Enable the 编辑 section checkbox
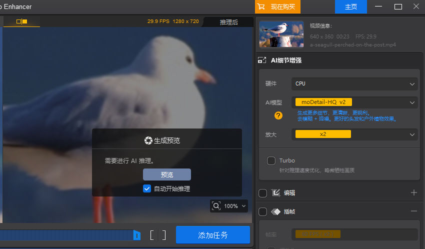 pyautogui.click(x=262, y=193)
